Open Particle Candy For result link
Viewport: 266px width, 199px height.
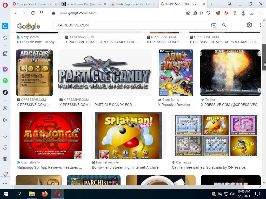[98, 105]
